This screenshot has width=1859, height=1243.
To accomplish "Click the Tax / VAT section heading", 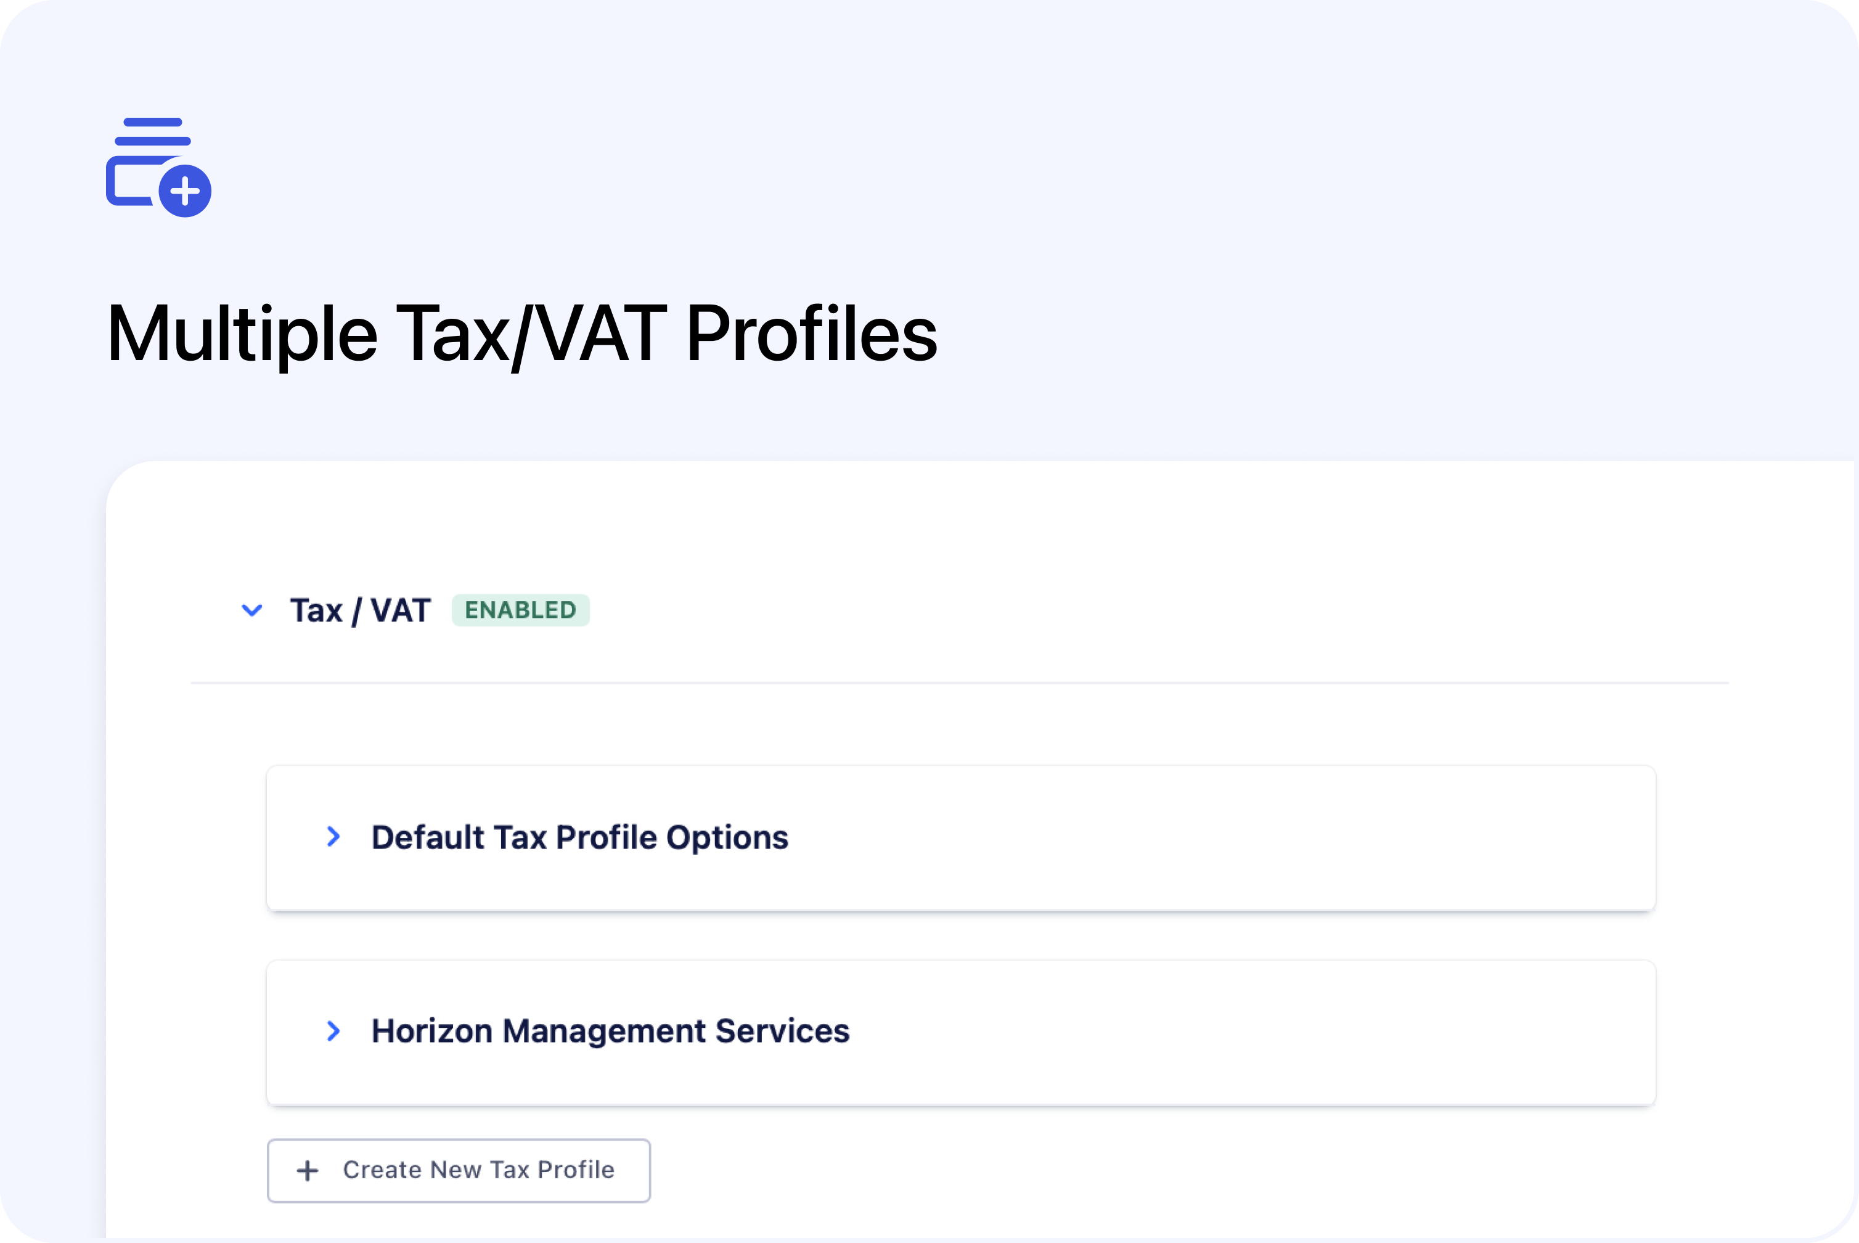I will (x=360, y=610).
